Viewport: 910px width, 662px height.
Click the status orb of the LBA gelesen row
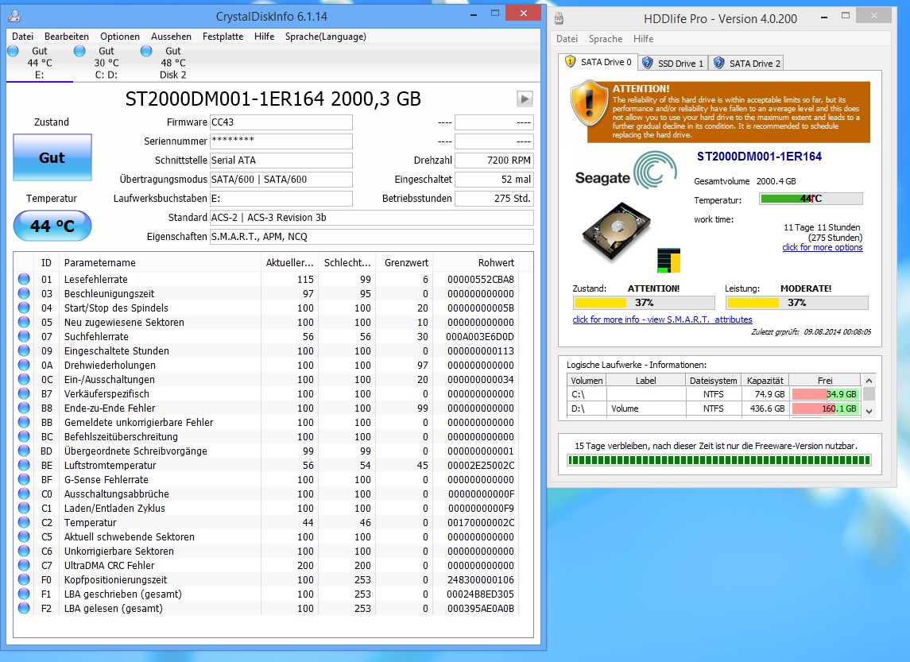[24, 608]
